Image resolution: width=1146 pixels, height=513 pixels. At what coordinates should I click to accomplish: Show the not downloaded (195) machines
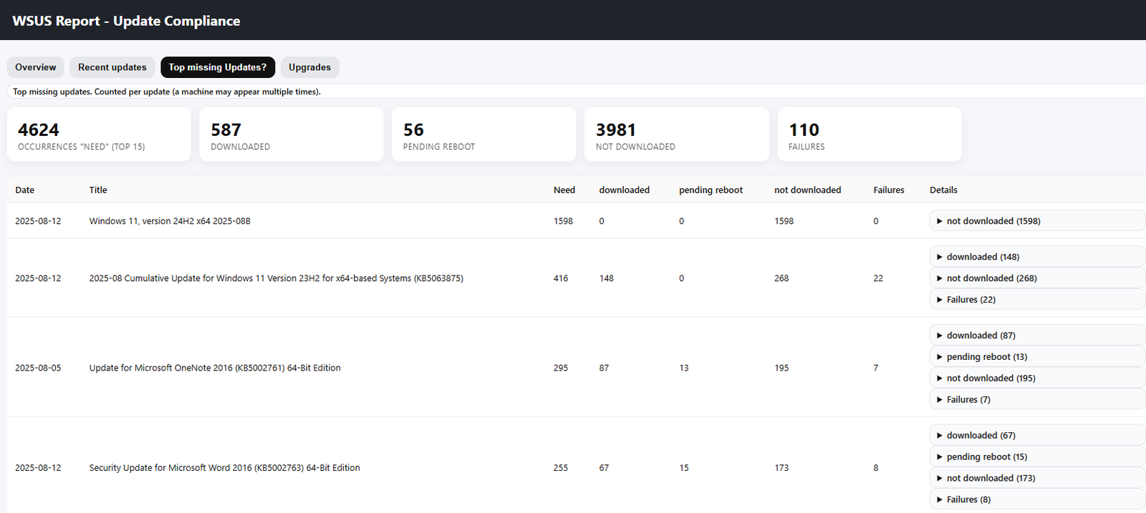click(x=990, y=378)
